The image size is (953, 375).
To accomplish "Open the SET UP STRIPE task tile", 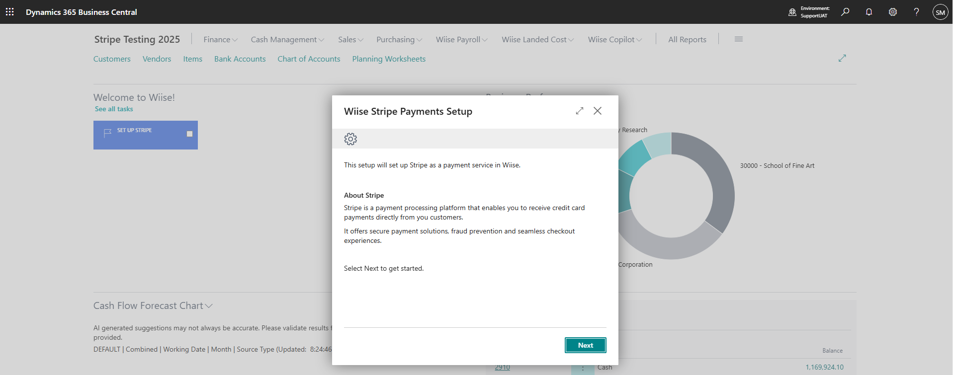I will click(x=146, y=135).
